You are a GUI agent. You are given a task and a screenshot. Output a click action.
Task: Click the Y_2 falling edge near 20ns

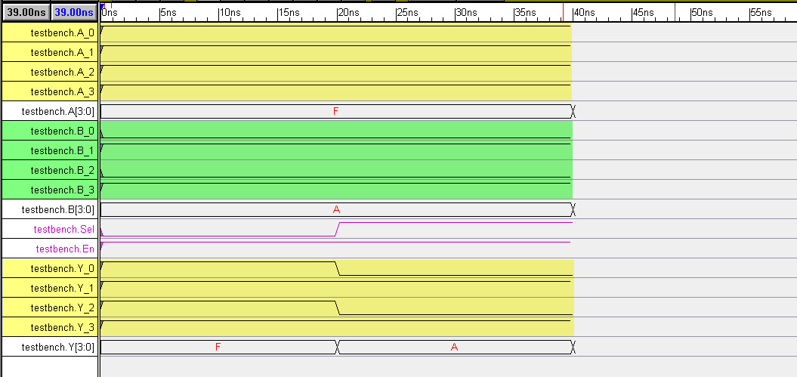(338, 308)
